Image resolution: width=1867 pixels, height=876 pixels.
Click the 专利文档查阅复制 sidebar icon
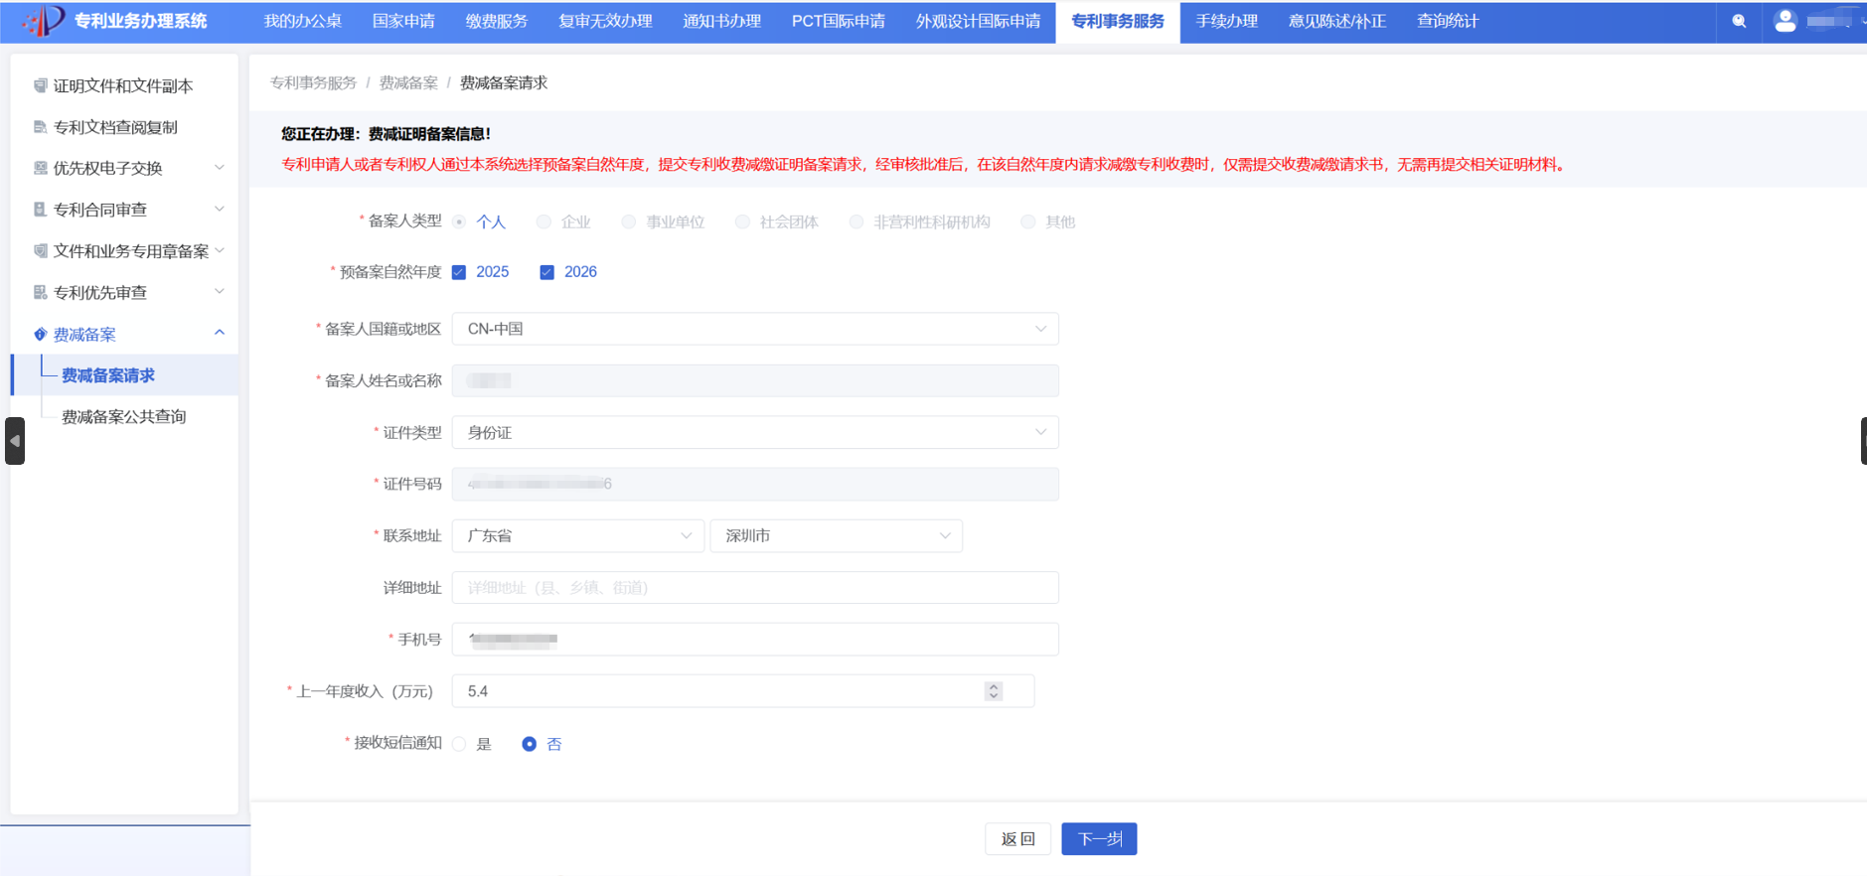pyautogui.click(x=40, y=127)
